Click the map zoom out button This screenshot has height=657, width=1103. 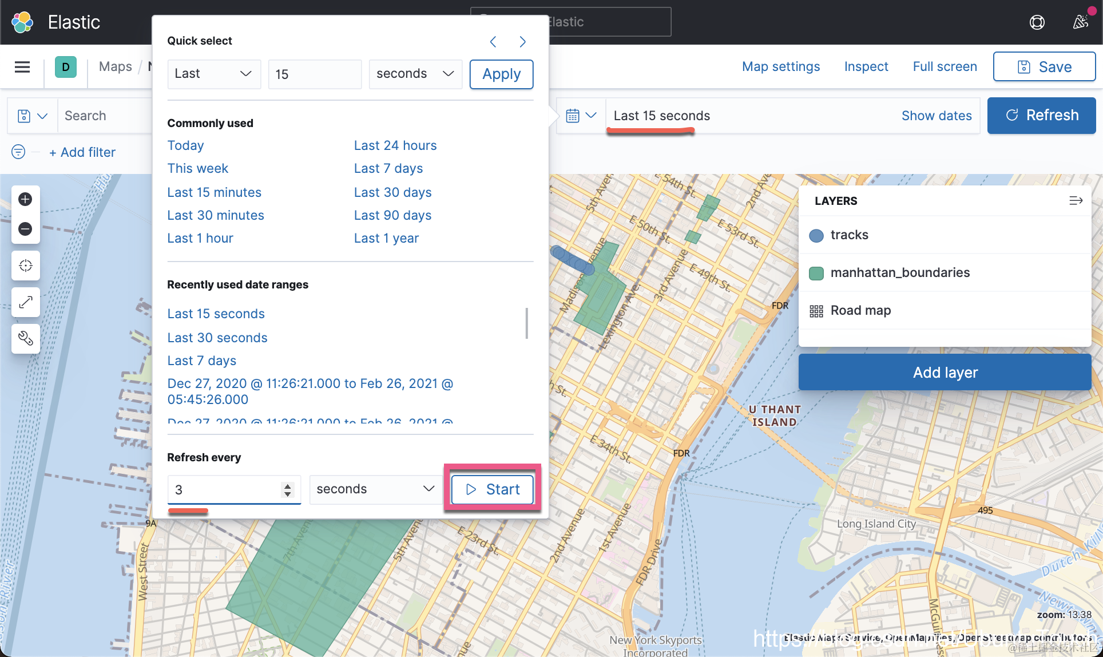(x=25, y=229)
